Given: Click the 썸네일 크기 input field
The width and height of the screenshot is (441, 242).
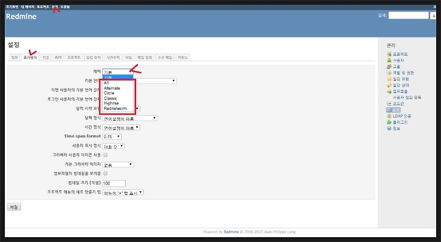Looking at the screenshot, I should tap(114, 183).
